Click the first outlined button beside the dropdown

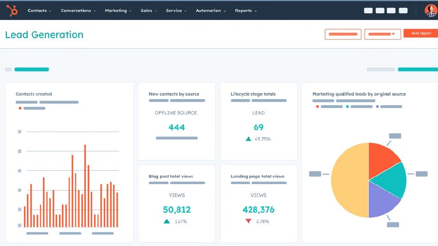[343, 34]
